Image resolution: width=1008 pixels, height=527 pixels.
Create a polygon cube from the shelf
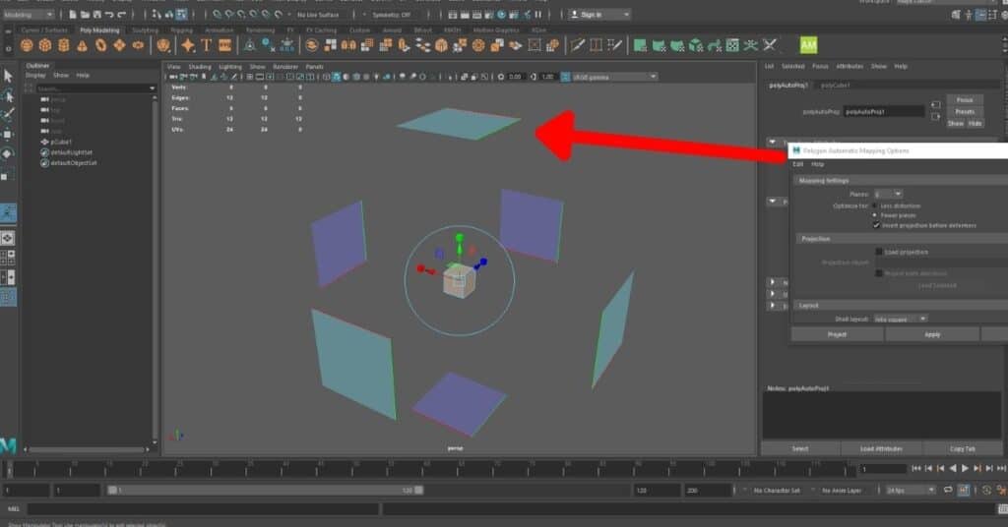pyautogui.click(x=45, y=45)
